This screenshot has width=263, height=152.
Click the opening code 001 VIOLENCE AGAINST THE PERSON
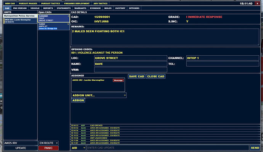coord(97,53)
